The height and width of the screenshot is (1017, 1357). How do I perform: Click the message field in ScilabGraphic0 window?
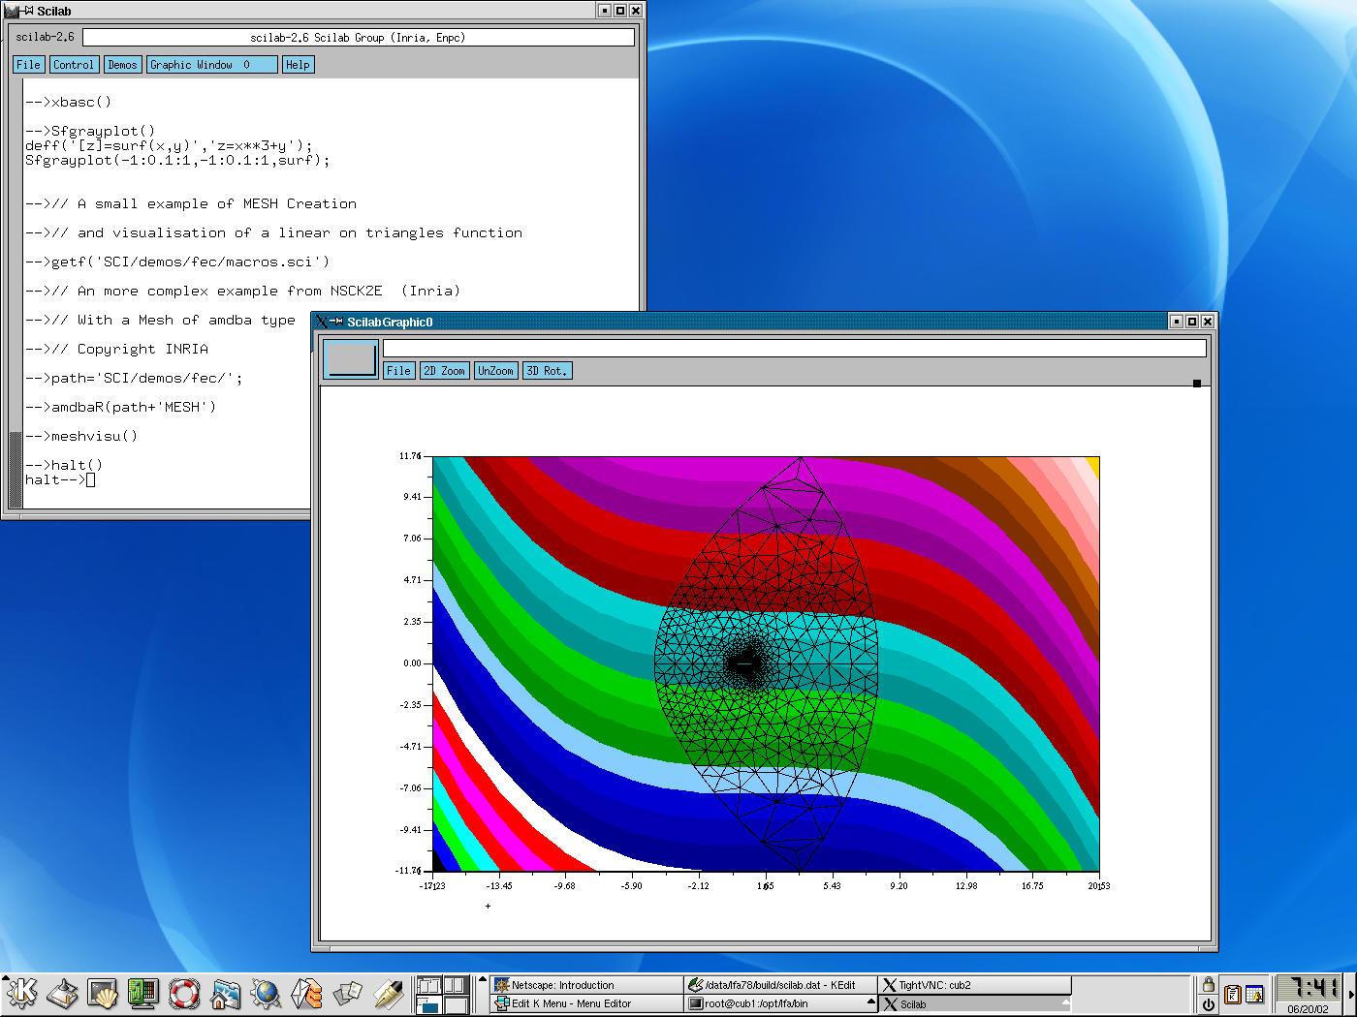pos(795,348)
